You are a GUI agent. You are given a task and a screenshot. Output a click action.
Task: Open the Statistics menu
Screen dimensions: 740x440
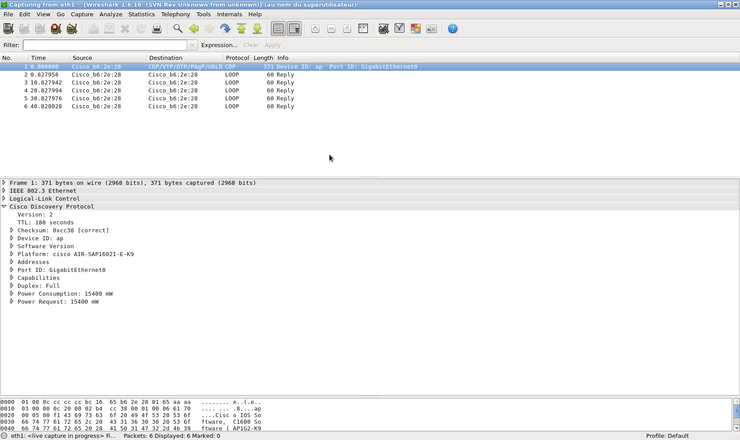coord(141,14)
